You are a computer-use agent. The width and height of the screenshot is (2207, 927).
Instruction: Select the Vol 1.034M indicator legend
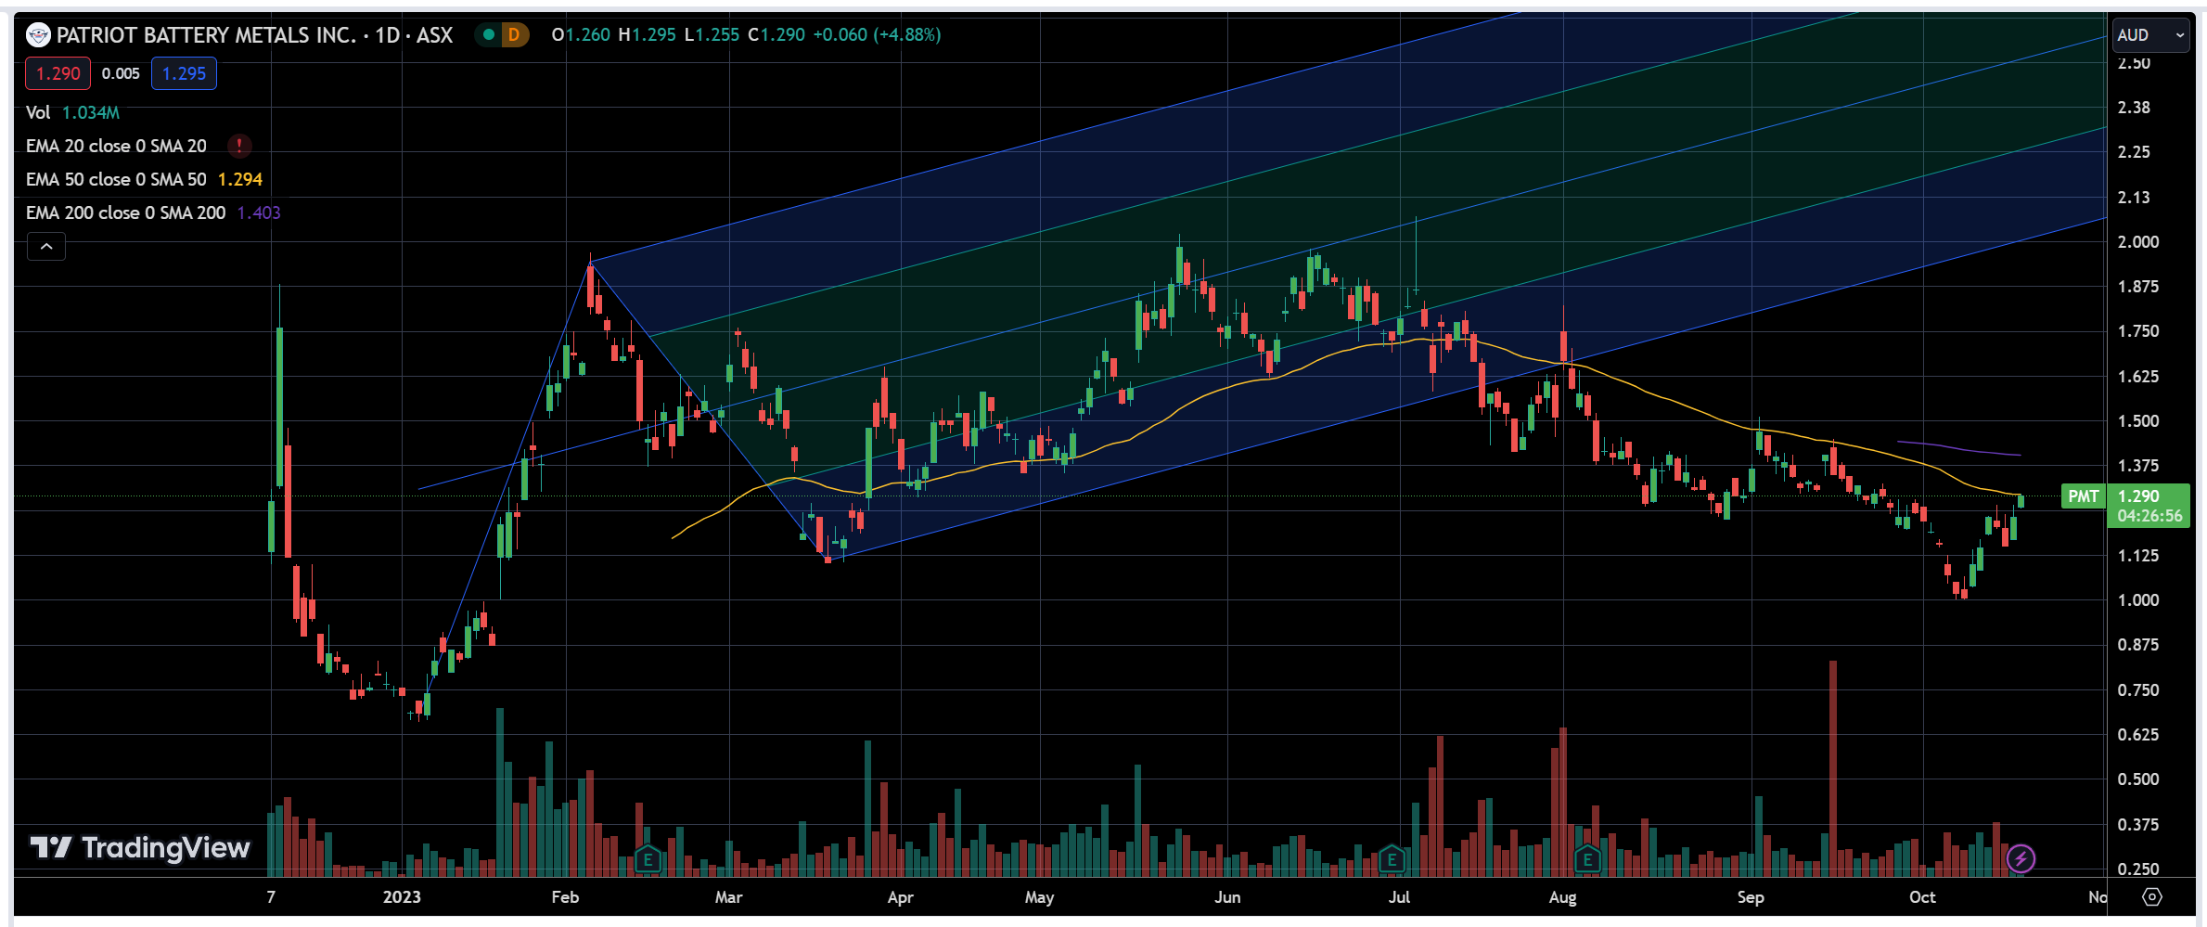tap(72, 112)
